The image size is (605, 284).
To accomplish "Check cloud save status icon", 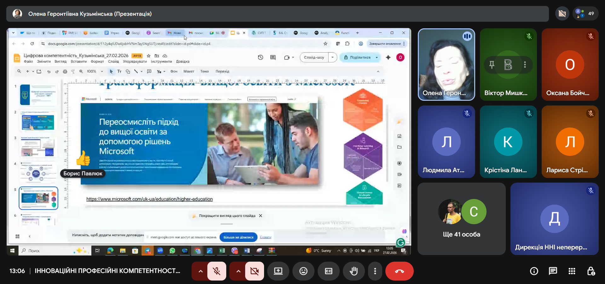I will (x=164, y=56).
